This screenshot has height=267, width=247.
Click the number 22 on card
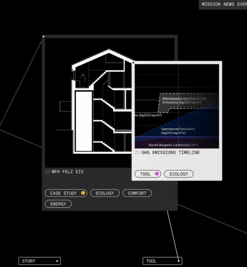click(47, 172)
